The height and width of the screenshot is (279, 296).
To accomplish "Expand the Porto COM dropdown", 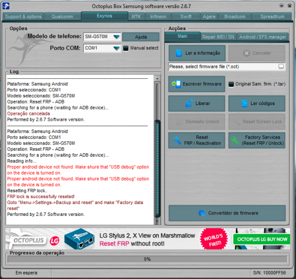I will (116, 48).
